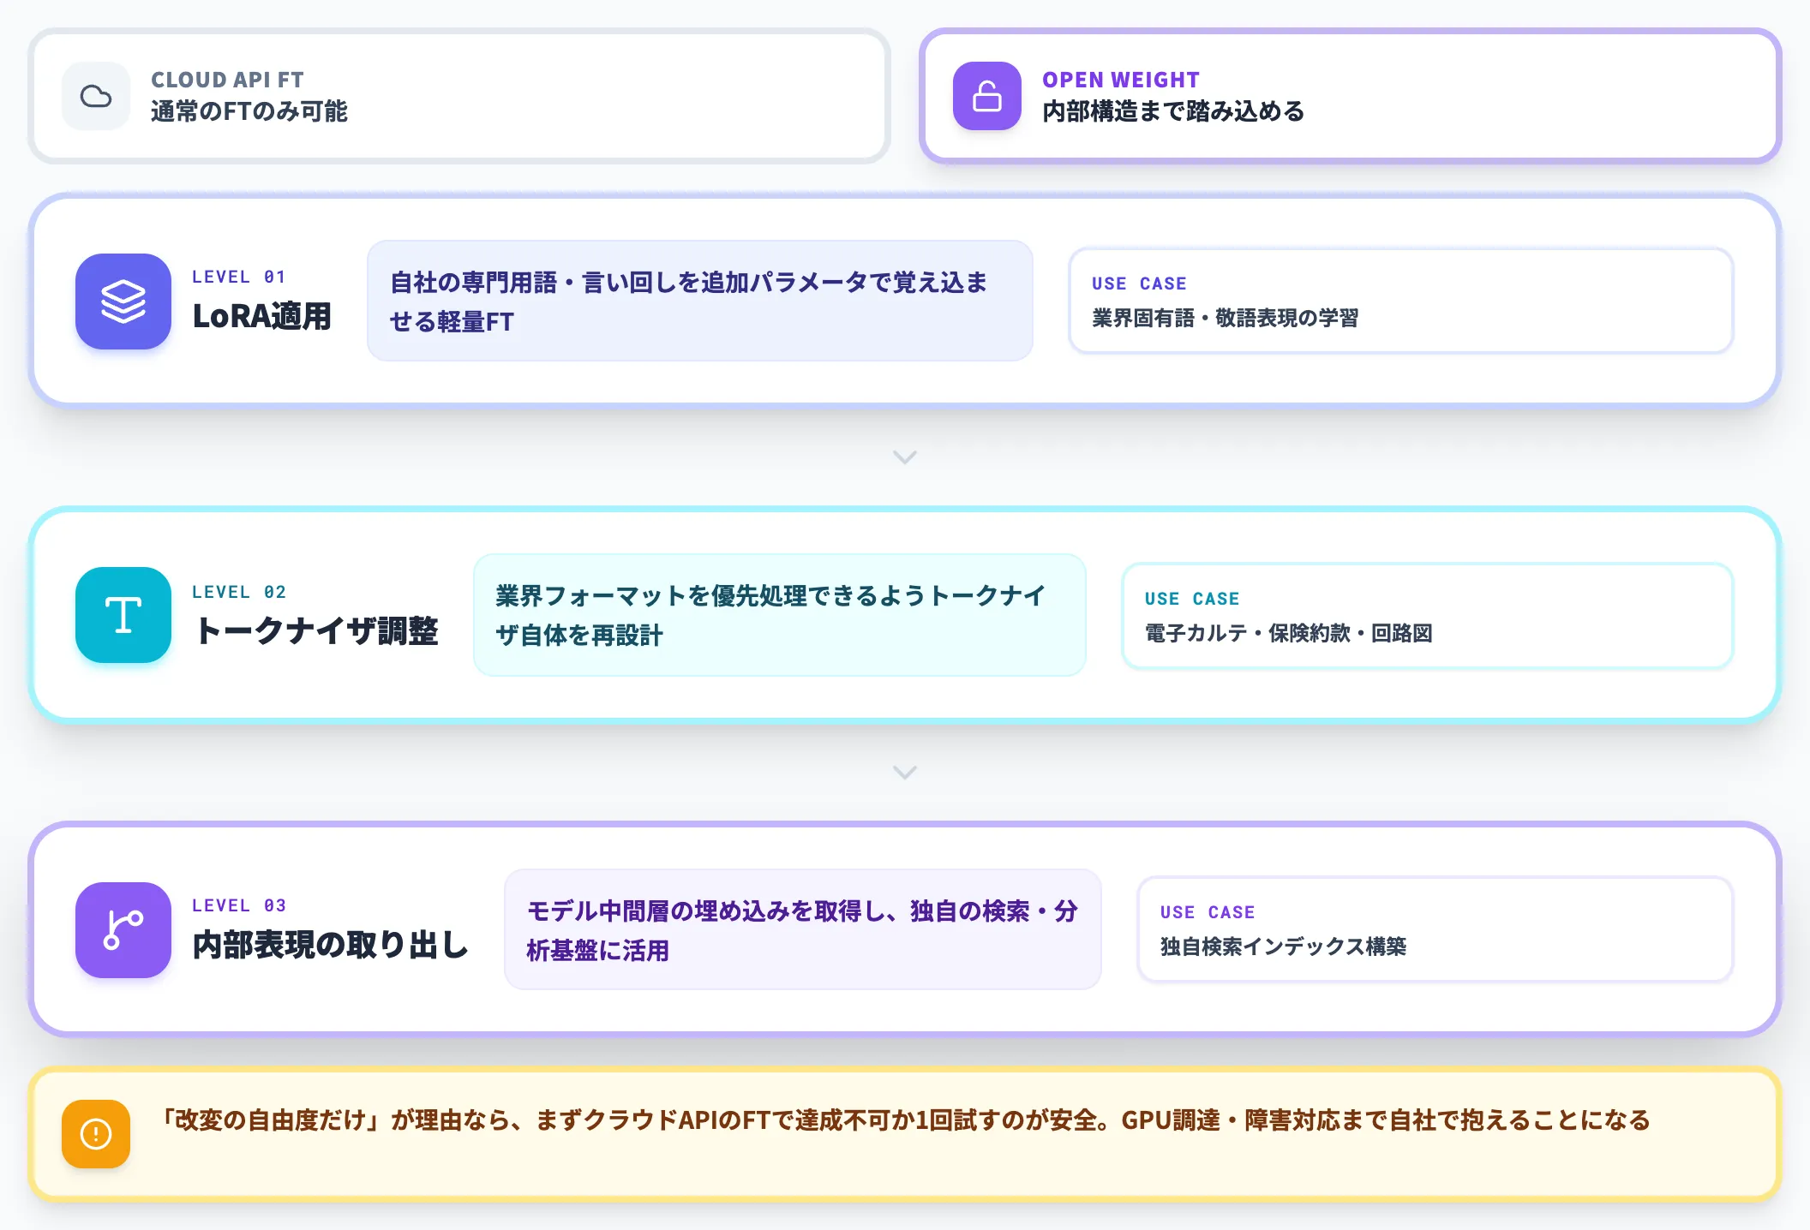The height and width of the screenshot is (1230, 1810).
Task: Select the CLOUD API FT card
Action: 459,96
